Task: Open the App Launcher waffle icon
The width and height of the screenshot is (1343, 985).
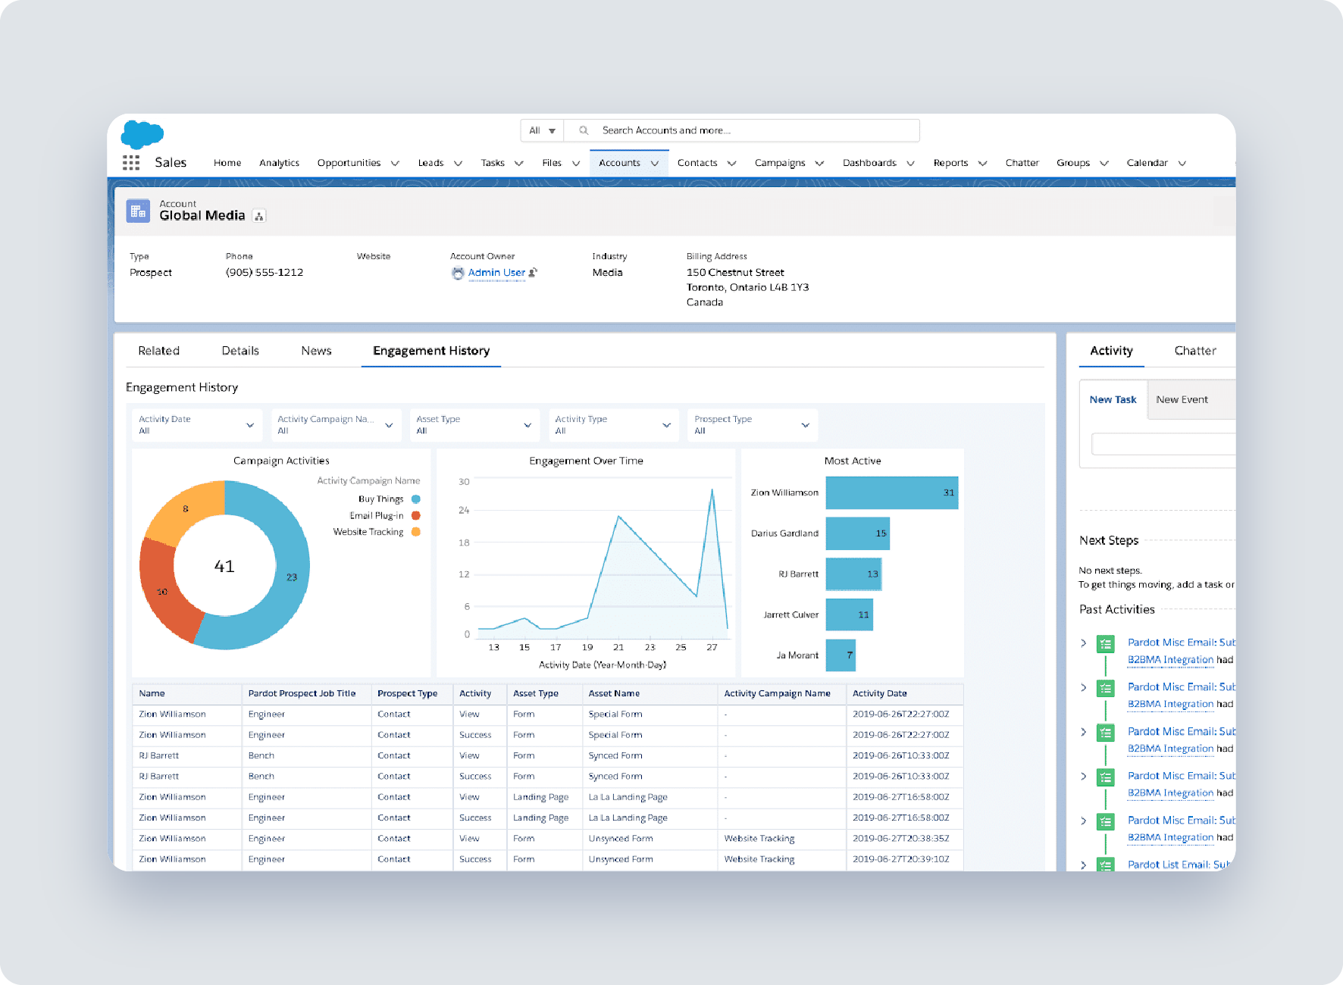Action: click(x=132, y=161)
